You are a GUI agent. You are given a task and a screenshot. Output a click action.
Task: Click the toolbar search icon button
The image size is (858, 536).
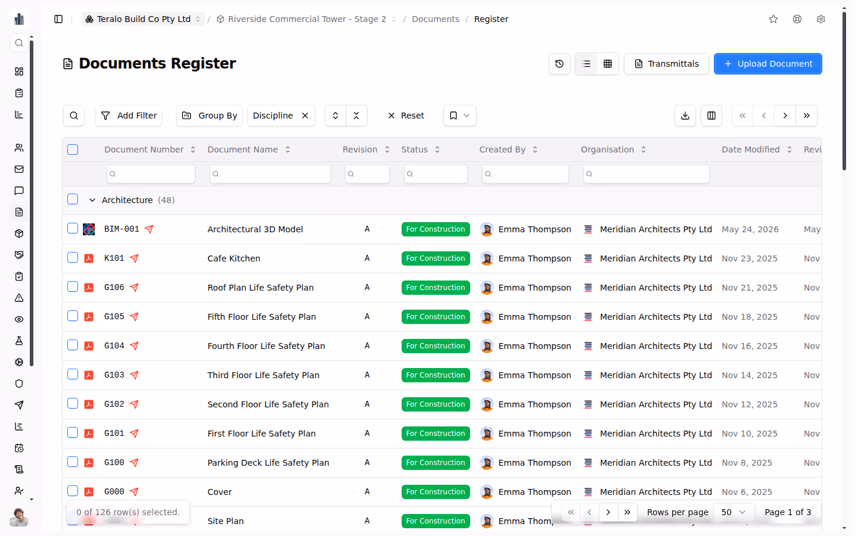click(74, 116)
